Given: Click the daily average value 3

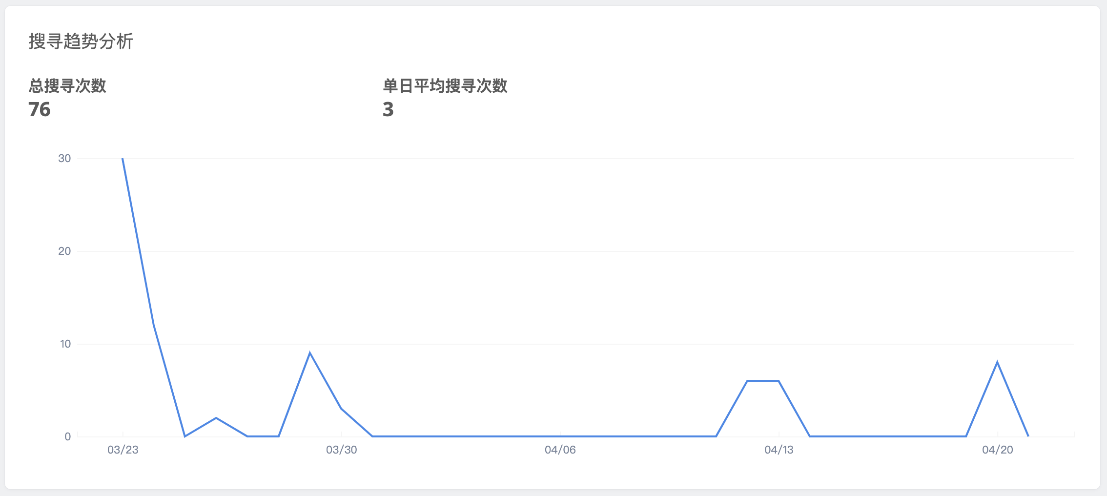Looking at the screenshot, I should pyautogui.click(x=388, y=109).
